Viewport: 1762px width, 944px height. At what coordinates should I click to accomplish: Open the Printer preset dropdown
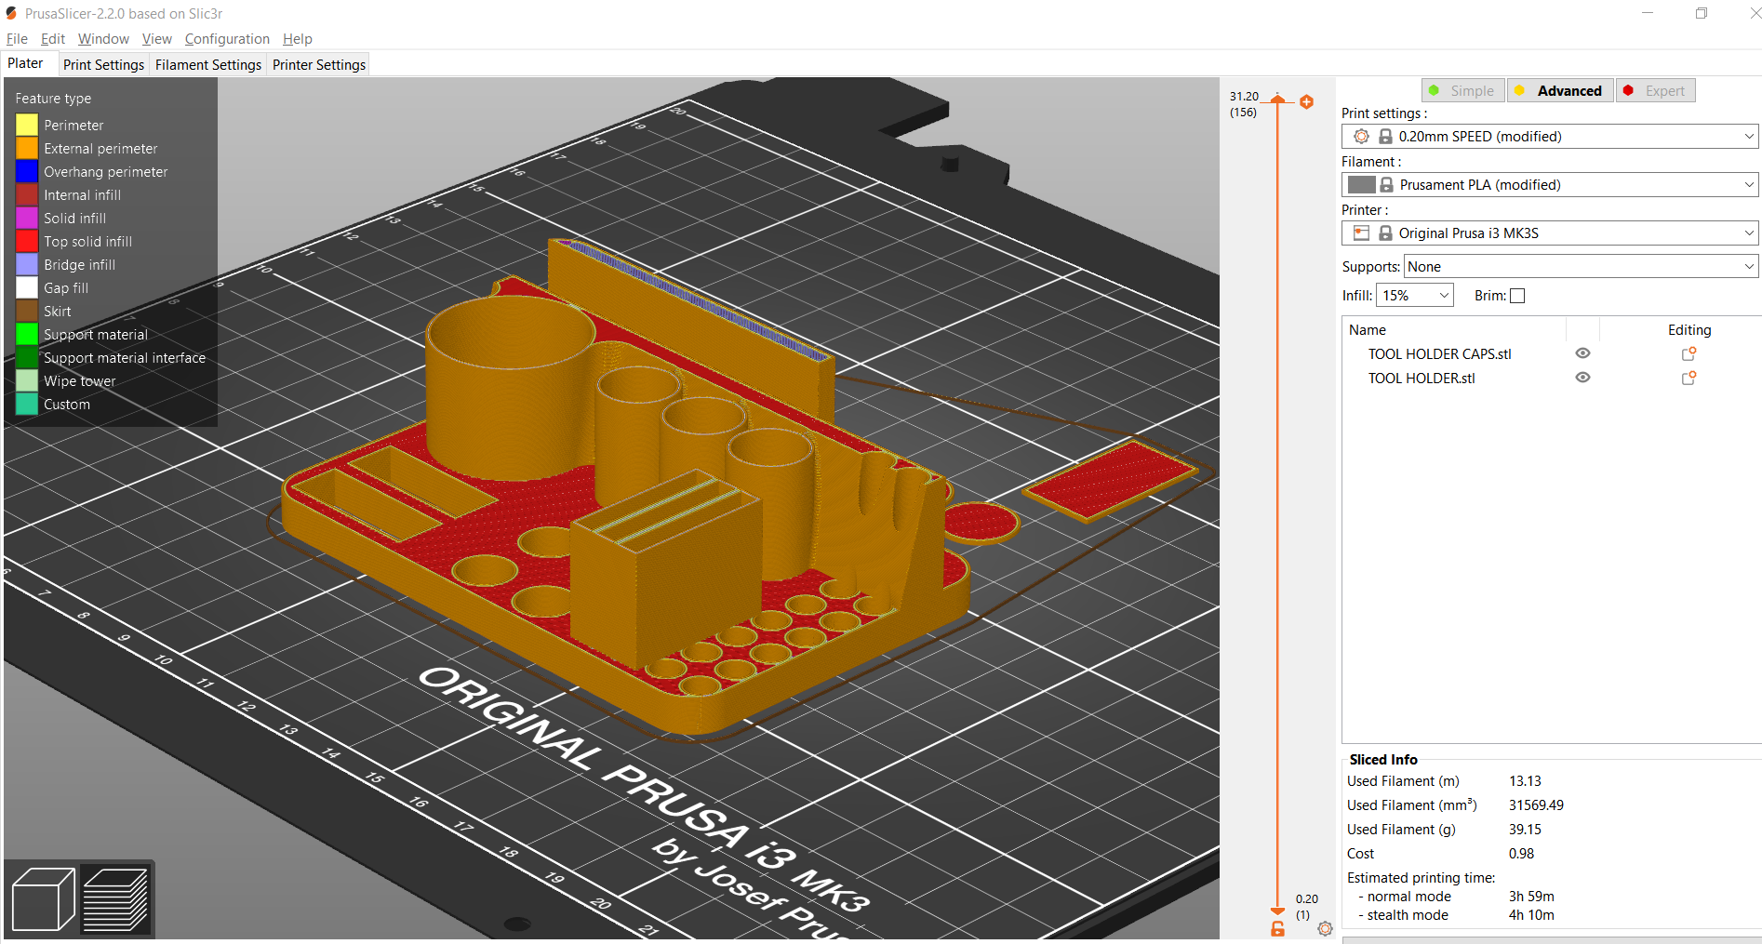coord(1749,233)
